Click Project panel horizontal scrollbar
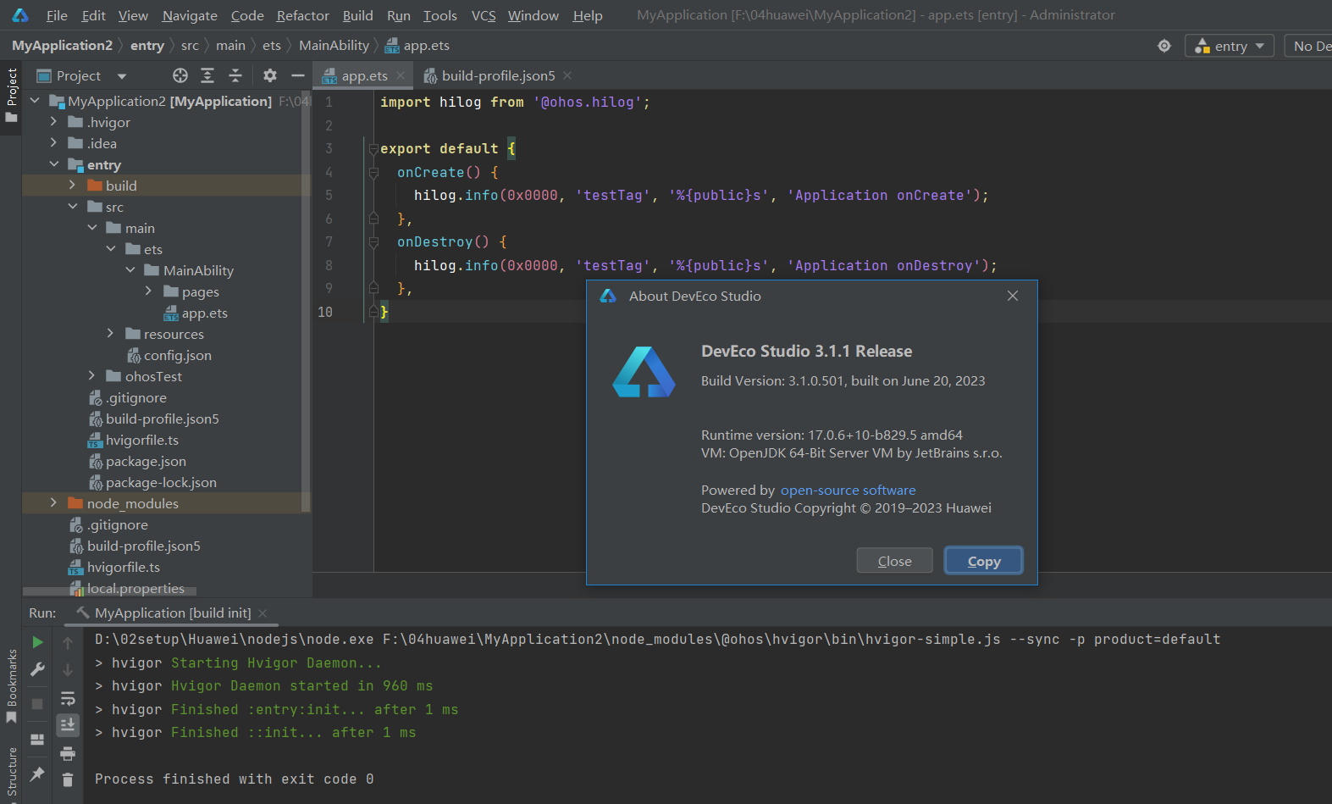This screenshot has height=804, width=1332. pos(109,591)
